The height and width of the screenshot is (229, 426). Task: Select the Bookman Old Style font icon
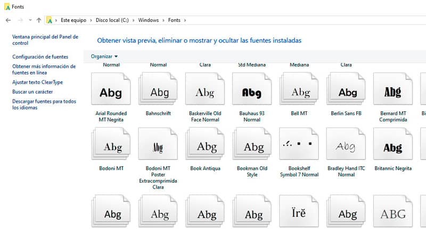(252, 144)
